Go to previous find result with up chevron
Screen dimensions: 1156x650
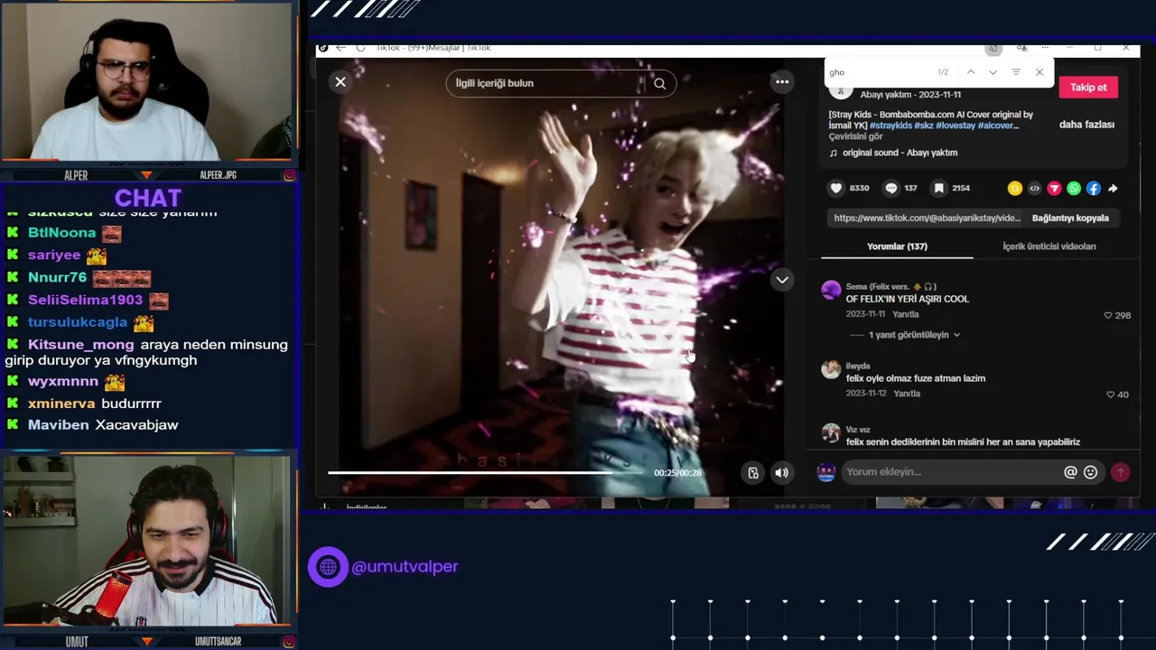[971, 72]
